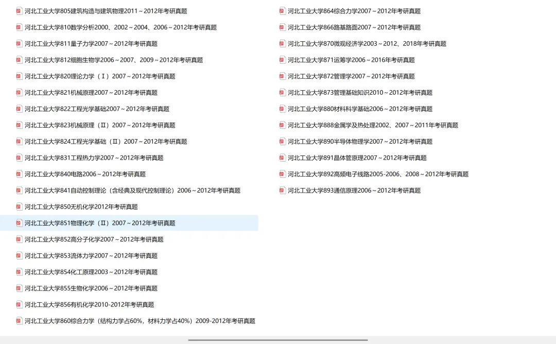Click the PDF icon next to 870微观经济学 file
This screenshot has width=556, height=344.
(282, 43)
